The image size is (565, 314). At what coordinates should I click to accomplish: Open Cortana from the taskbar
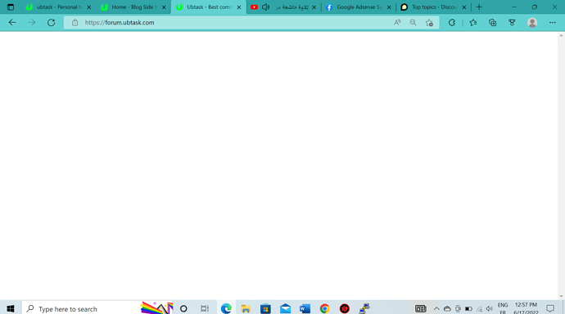[x=183, y=308]
